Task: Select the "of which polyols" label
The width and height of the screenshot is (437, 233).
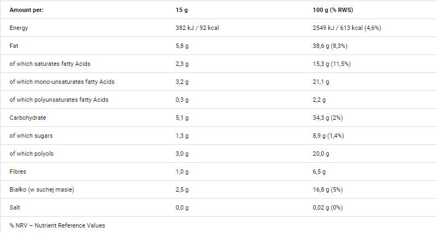Action: tap(31, 154)
